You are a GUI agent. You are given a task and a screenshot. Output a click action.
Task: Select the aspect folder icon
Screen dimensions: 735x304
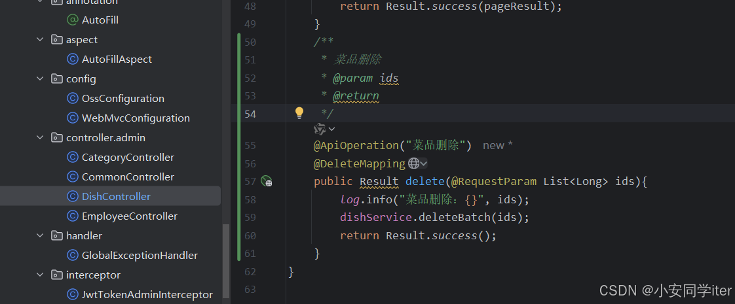coord(57,40)
